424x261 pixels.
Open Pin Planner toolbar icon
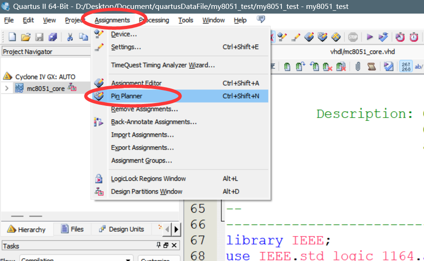point(322,37)
